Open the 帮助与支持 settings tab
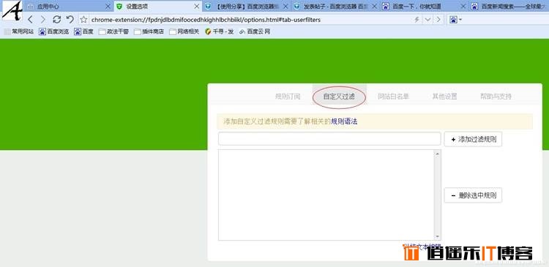The width and height of the screenshot is (549, 267). click(496, 97)
